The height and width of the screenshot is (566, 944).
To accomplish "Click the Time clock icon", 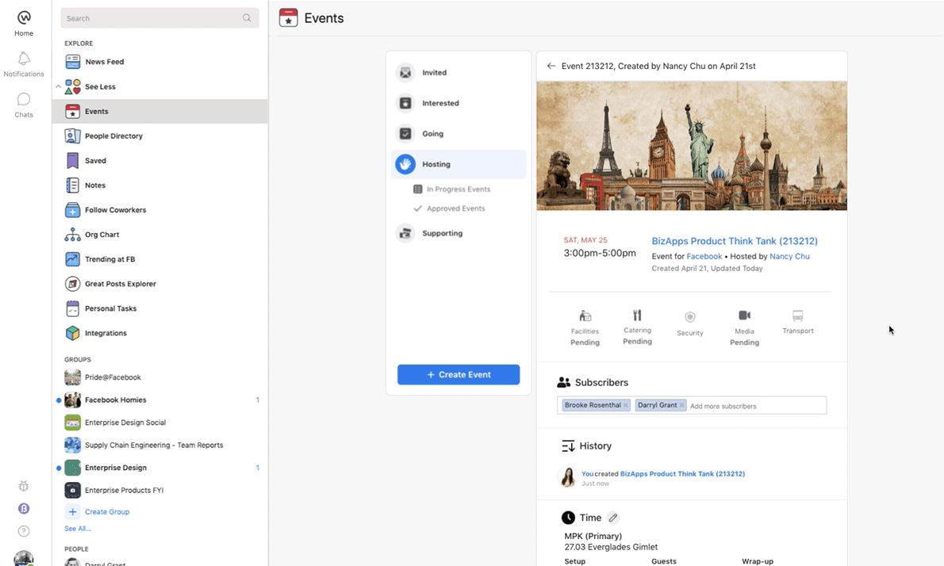I will point(568,518).
